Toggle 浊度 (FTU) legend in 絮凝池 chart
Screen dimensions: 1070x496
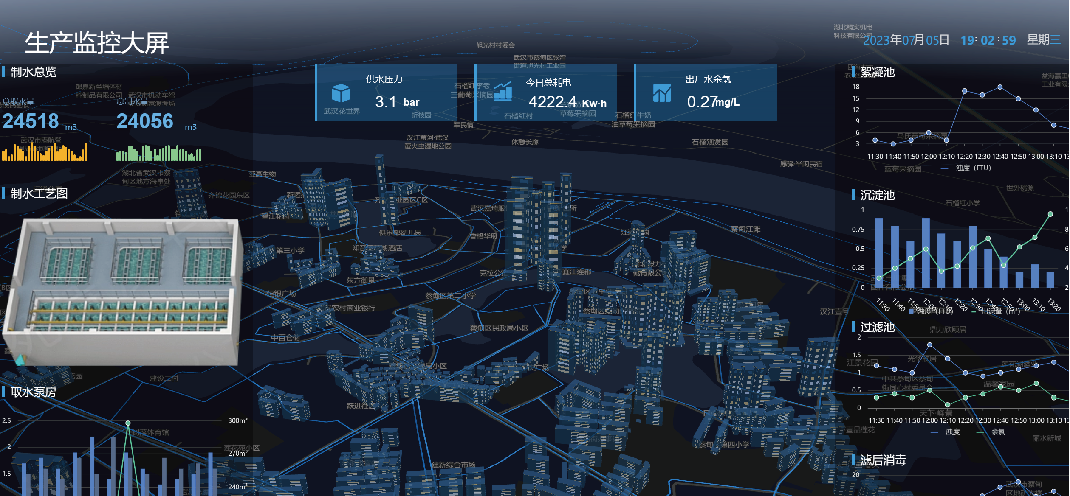pyautogui.click(x=966, y=168)
